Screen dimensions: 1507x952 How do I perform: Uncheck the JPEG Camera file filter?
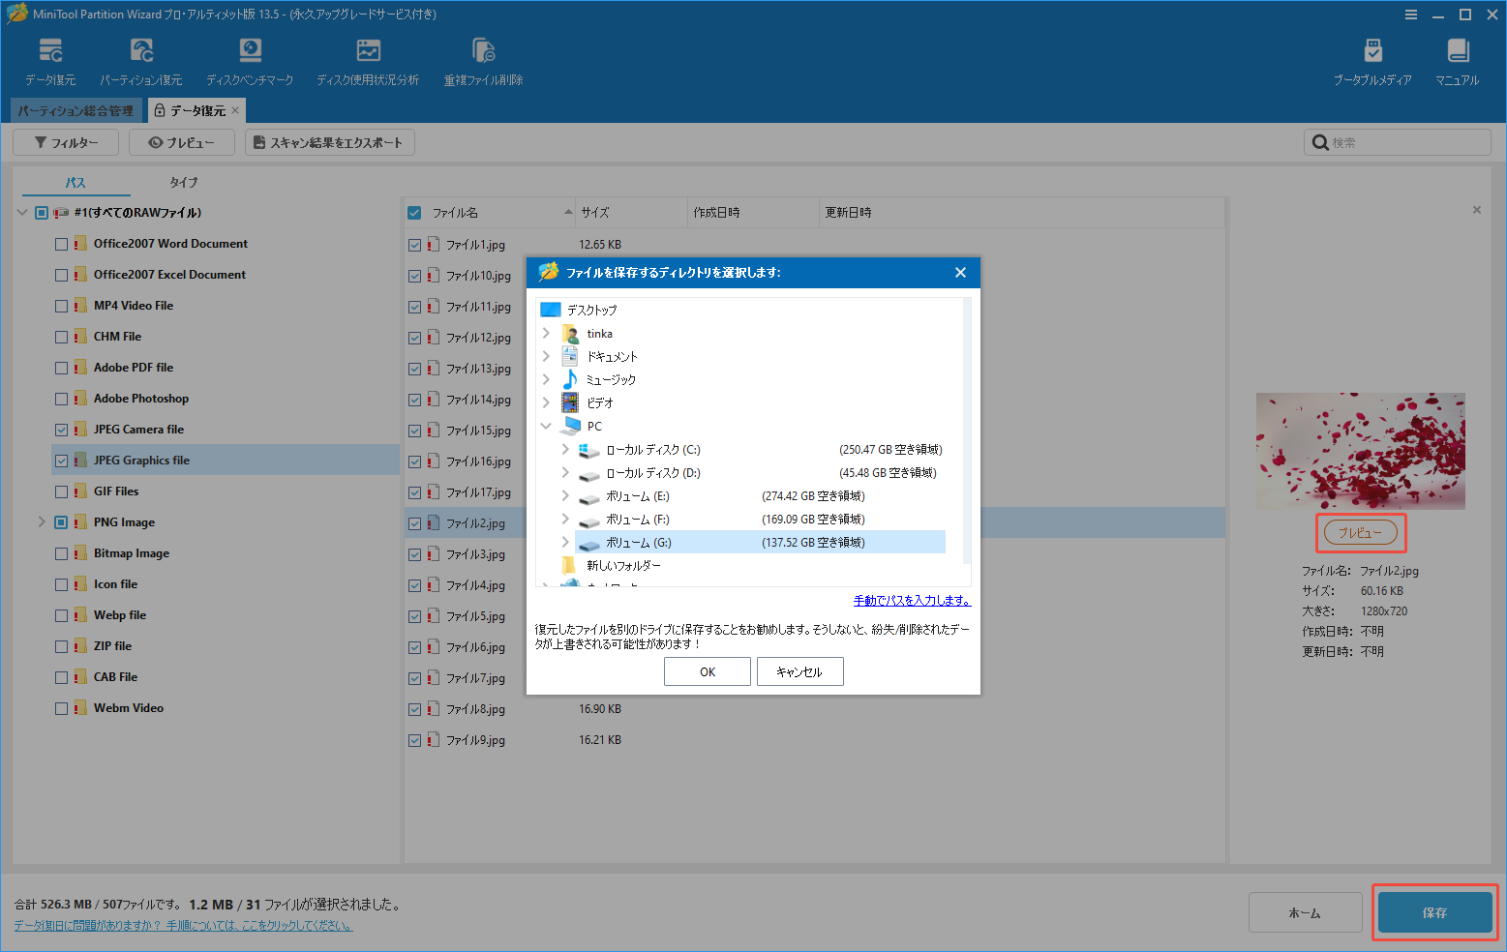61,429
